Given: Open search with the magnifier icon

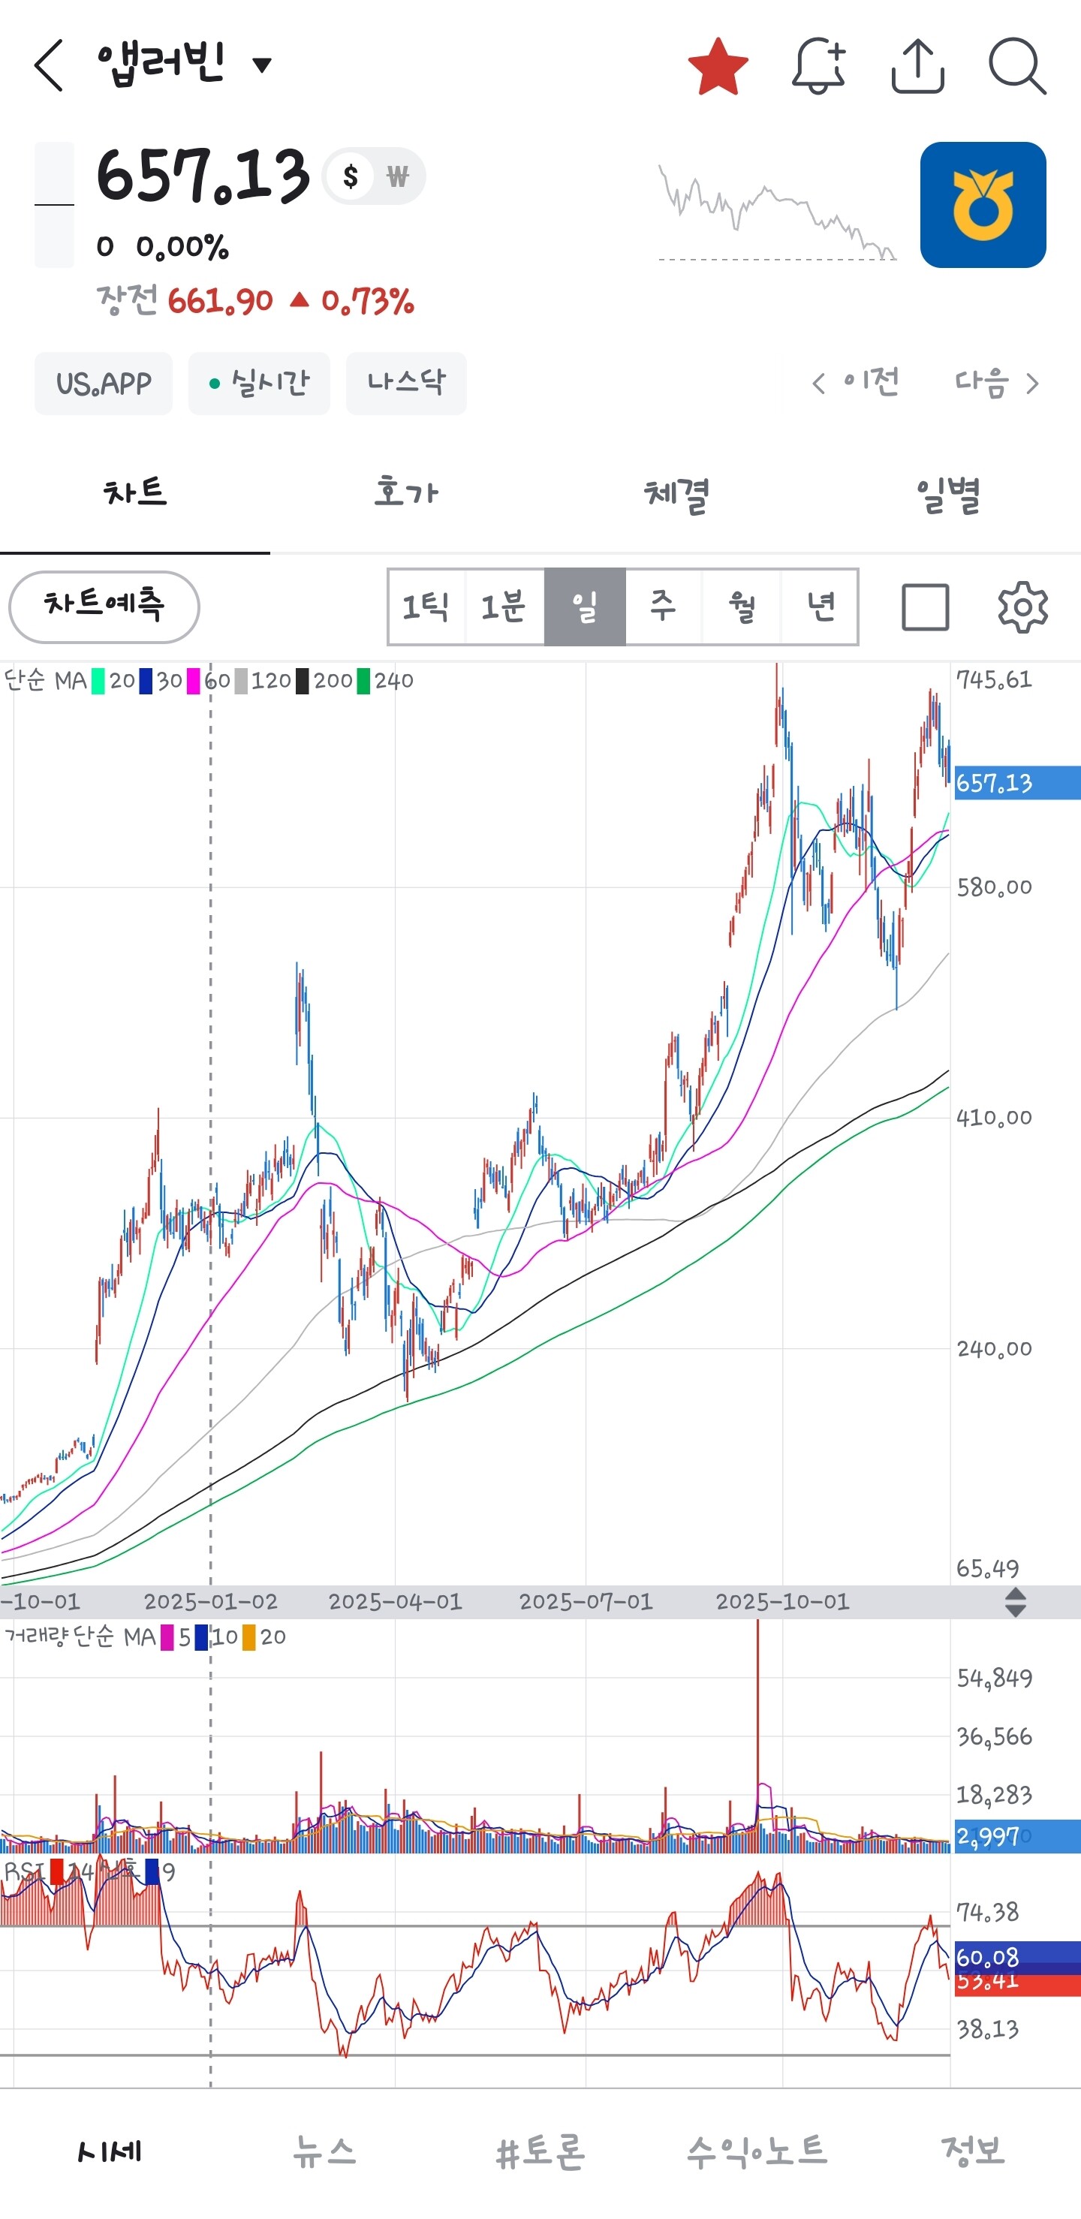Looking at the screenshot, I should click(x=1017, y=65).
